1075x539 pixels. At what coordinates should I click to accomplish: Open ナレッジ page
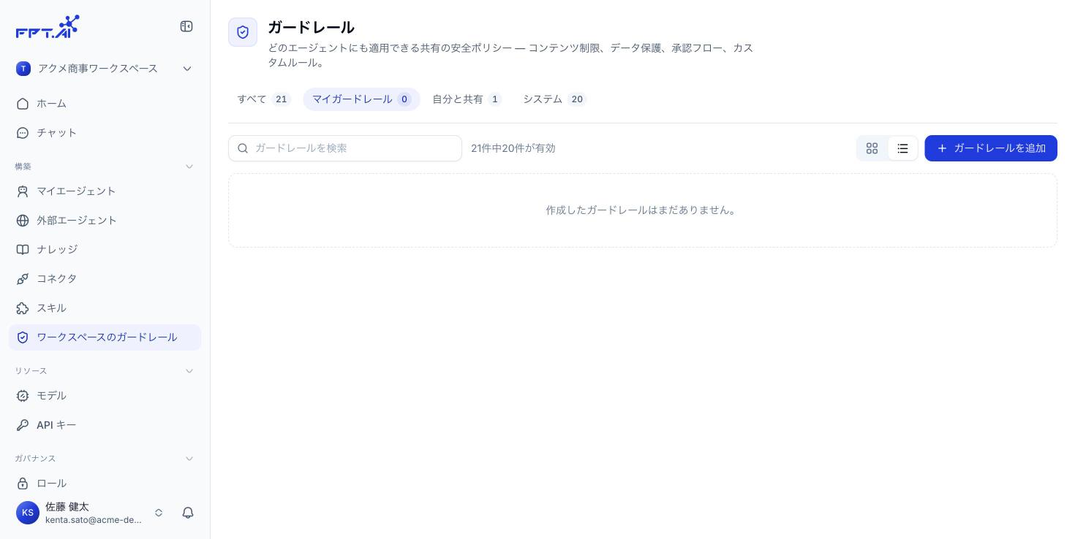pos(105,250)
